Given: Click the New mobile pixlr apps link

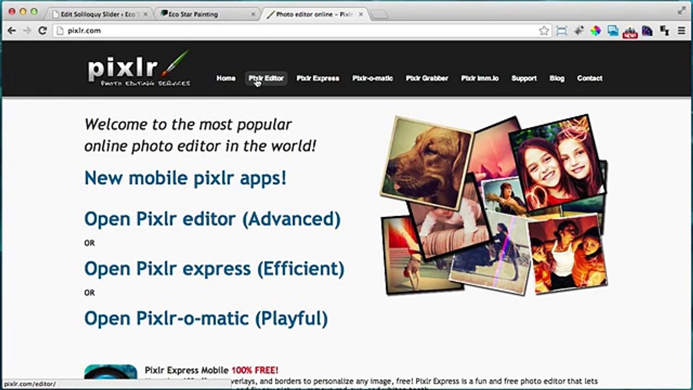Looking at the screenshot, I should coord(185,178).
